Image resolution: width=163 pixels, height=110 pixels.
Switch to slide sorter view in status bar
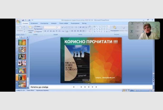tap(126, 90)
